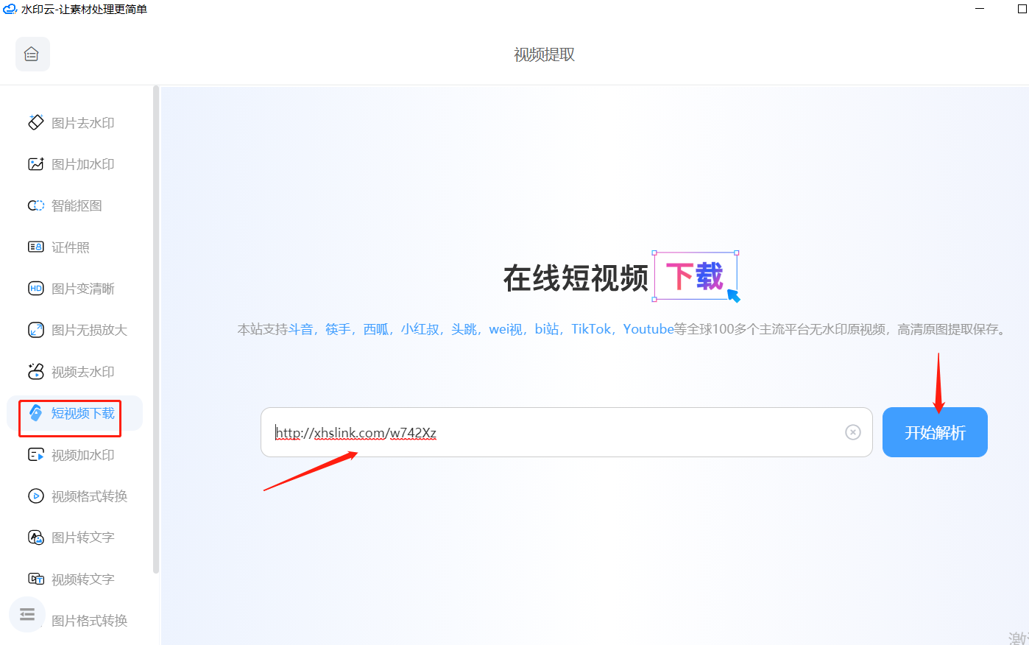Click the 视频格式转换 play-circle icon

(x=36, y=496)
